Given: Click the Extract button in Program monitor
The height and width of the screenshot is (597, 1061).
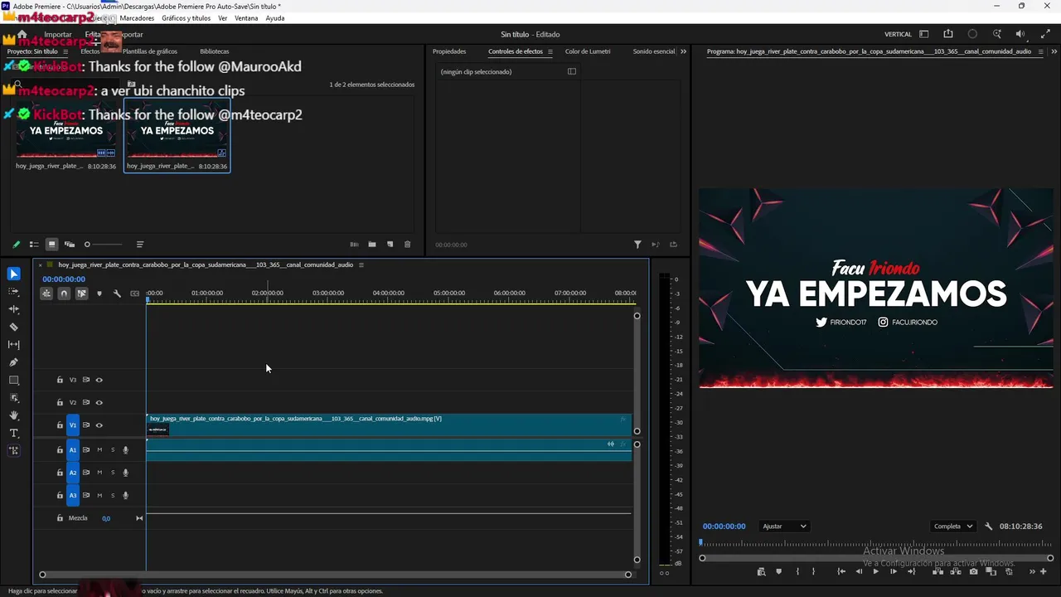Looking at the screenshot, I should [x=956, y=571].
